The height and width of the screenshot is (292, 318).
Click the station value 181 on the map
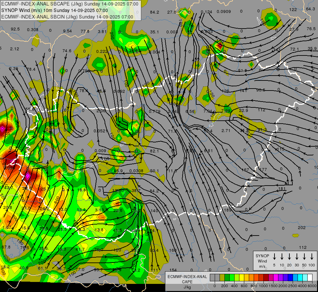(x=282, y=189)
